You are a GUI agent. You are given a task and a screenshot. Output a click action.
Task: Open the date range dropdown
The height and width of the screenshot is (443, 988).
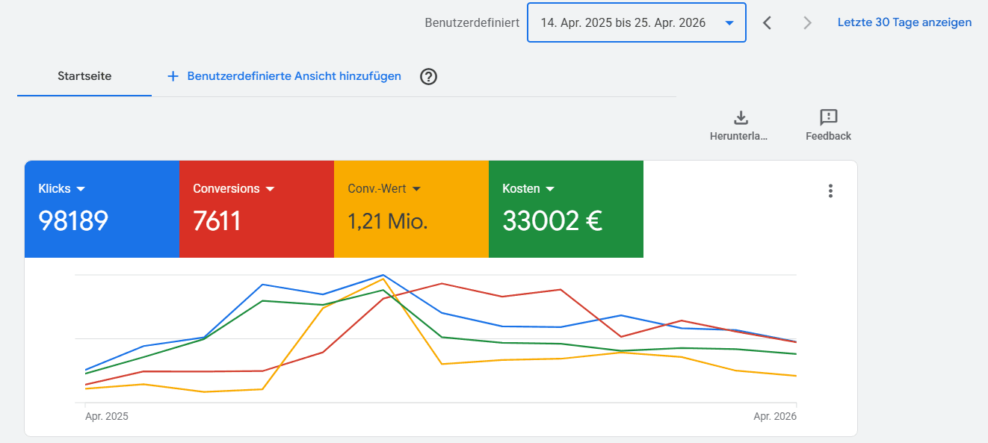(636, 22)
